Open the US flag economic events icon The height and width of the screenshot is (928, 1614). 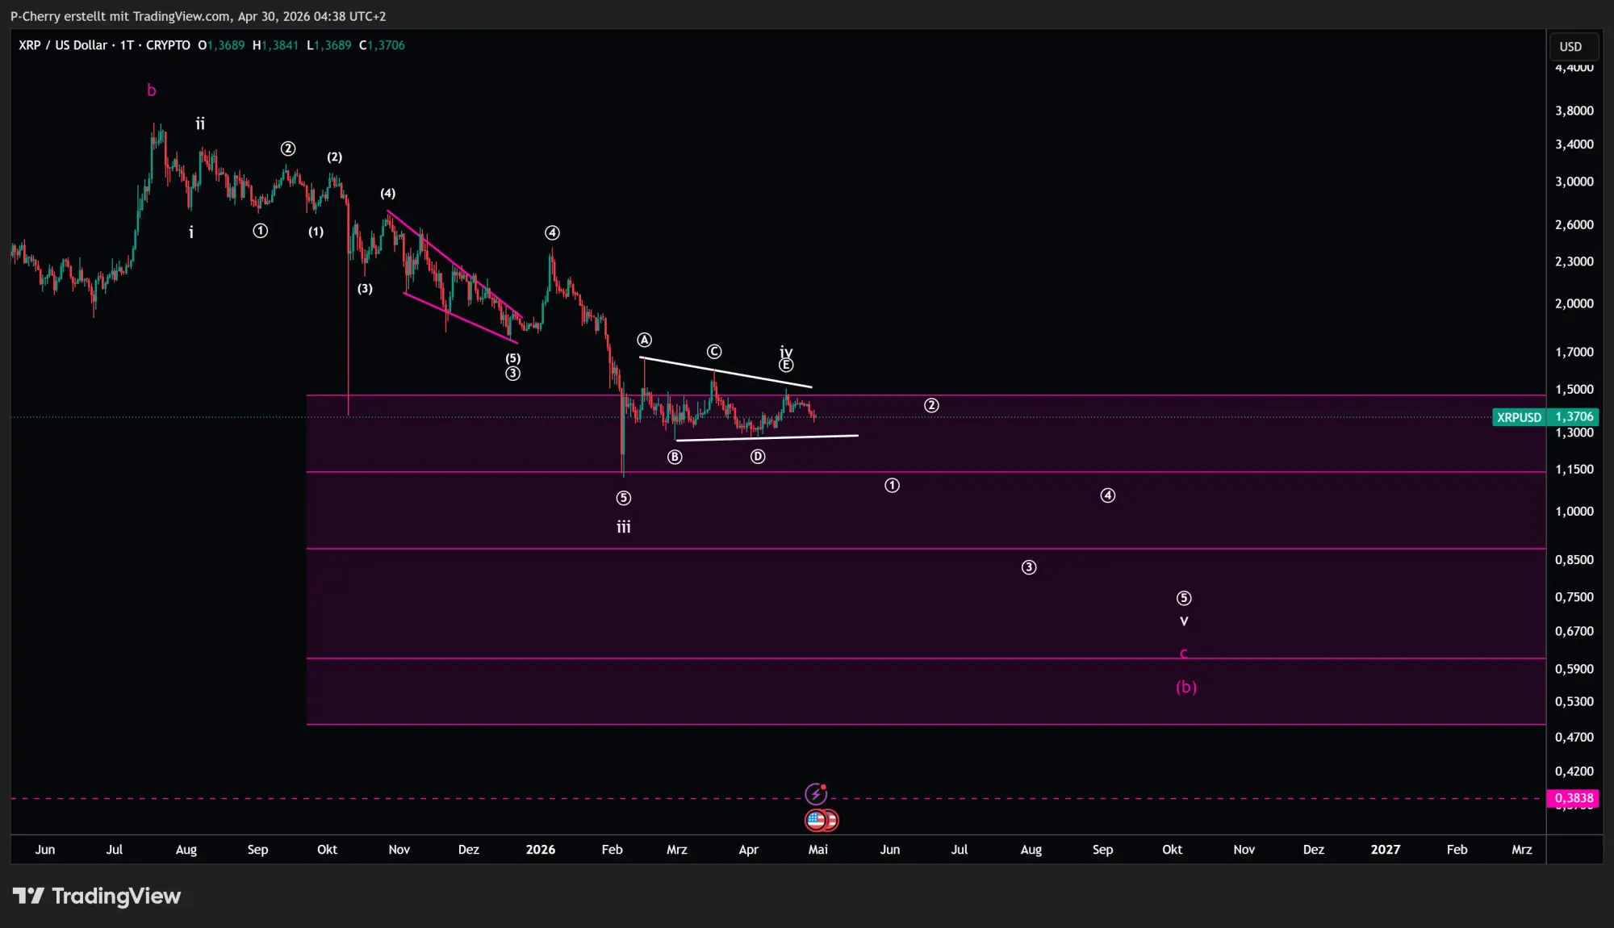[815, 821]
